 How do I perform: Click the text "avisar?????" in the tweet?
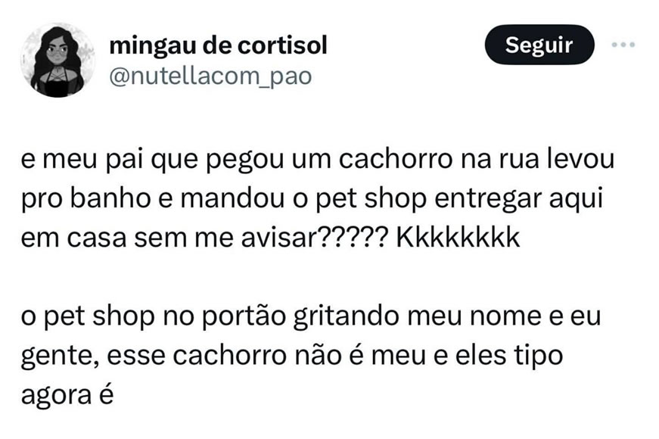click(x=315, y=238)
